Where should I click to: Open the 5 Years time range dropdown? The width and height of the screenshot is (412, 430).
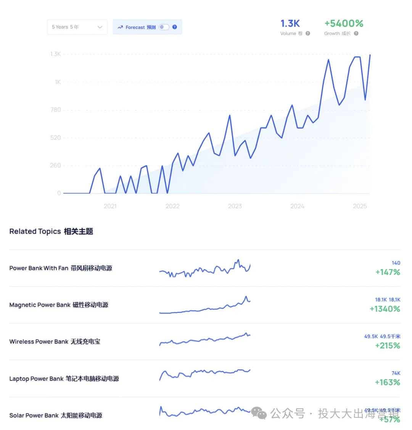pos(77,27)
